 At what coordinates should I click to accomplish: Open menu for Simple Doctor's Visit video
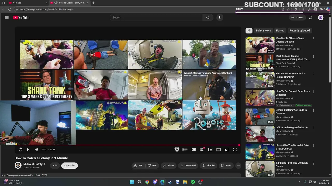coord(314,110)
